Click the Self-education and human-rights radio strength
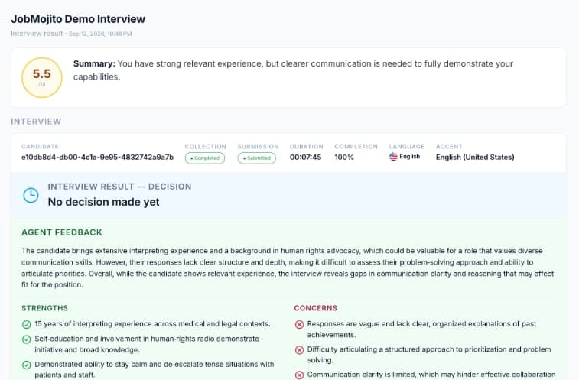 (147, 344)
